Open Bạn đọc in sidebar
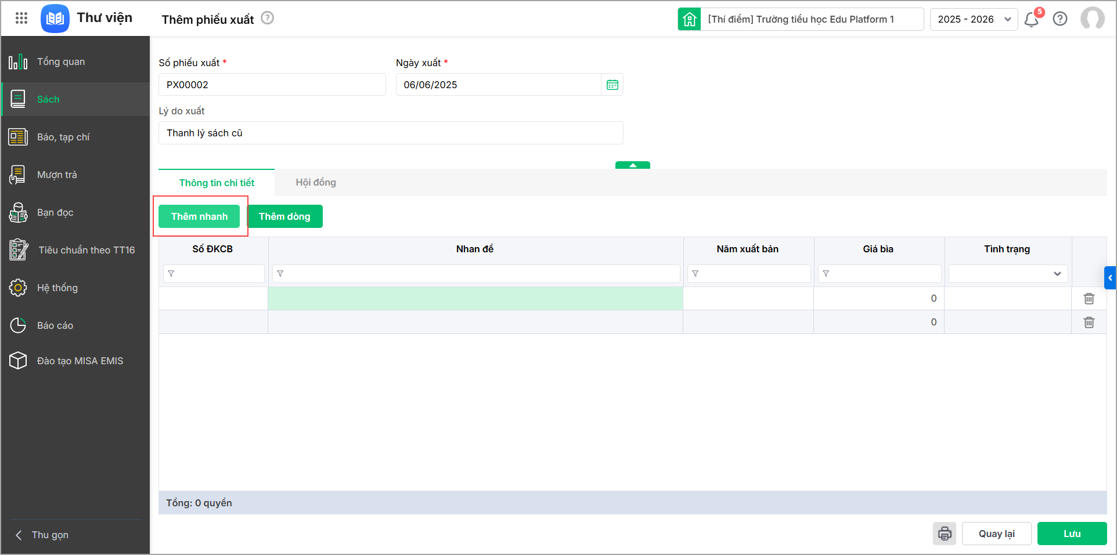 75,212
